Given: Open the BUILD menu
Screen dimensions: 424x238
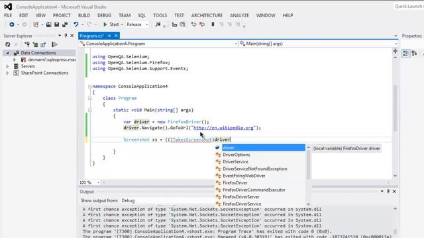Looking at the screenshot, I should (x=84, y=15).
